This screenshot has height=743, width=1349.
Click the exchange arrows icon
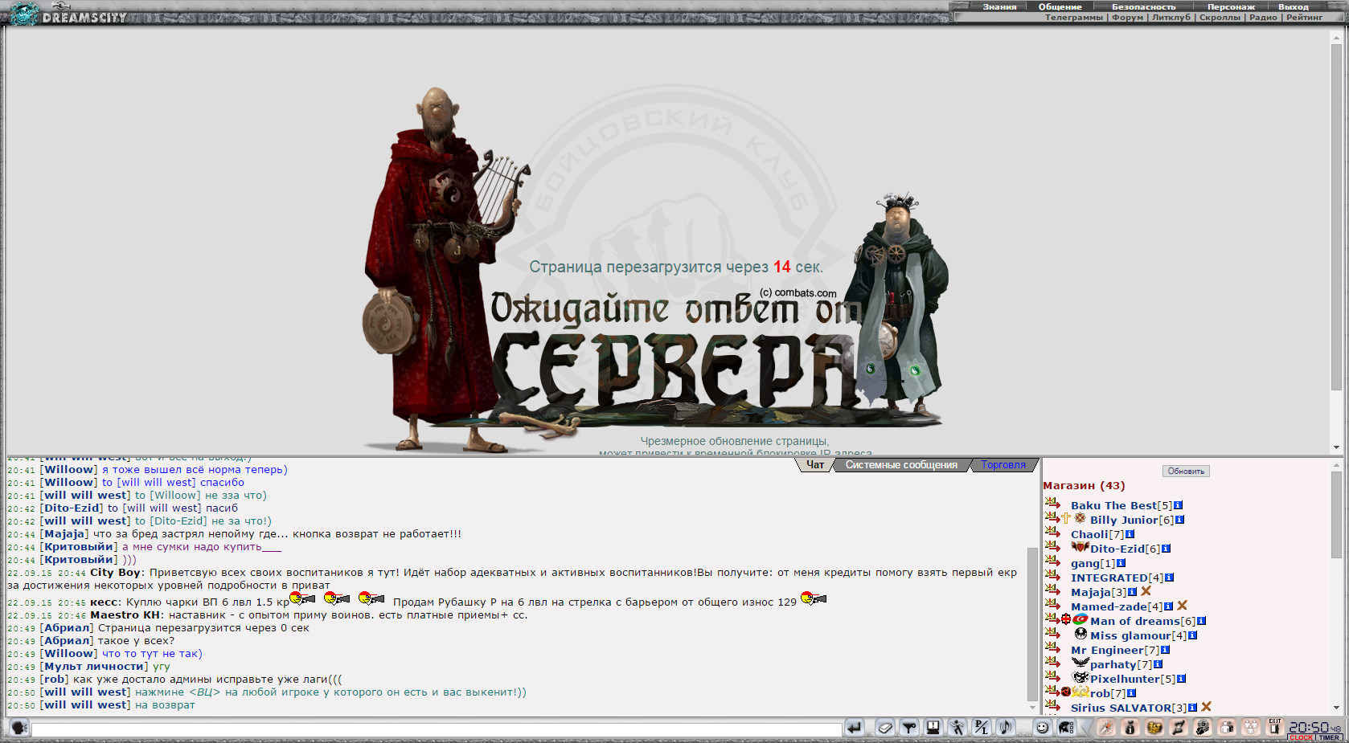click(1179, 728)
